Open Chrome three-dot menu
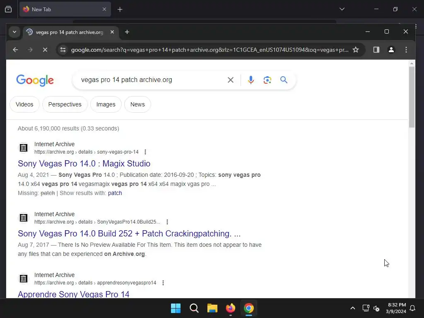This screenshot has width=424, height=318. tap(406, 50)
